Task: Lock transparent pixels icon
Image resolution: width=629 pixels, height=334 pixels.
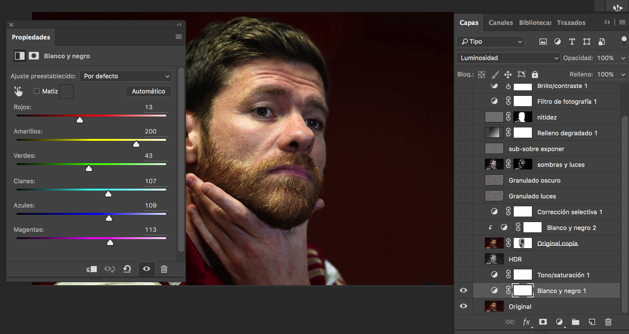Action: point(482,75)
